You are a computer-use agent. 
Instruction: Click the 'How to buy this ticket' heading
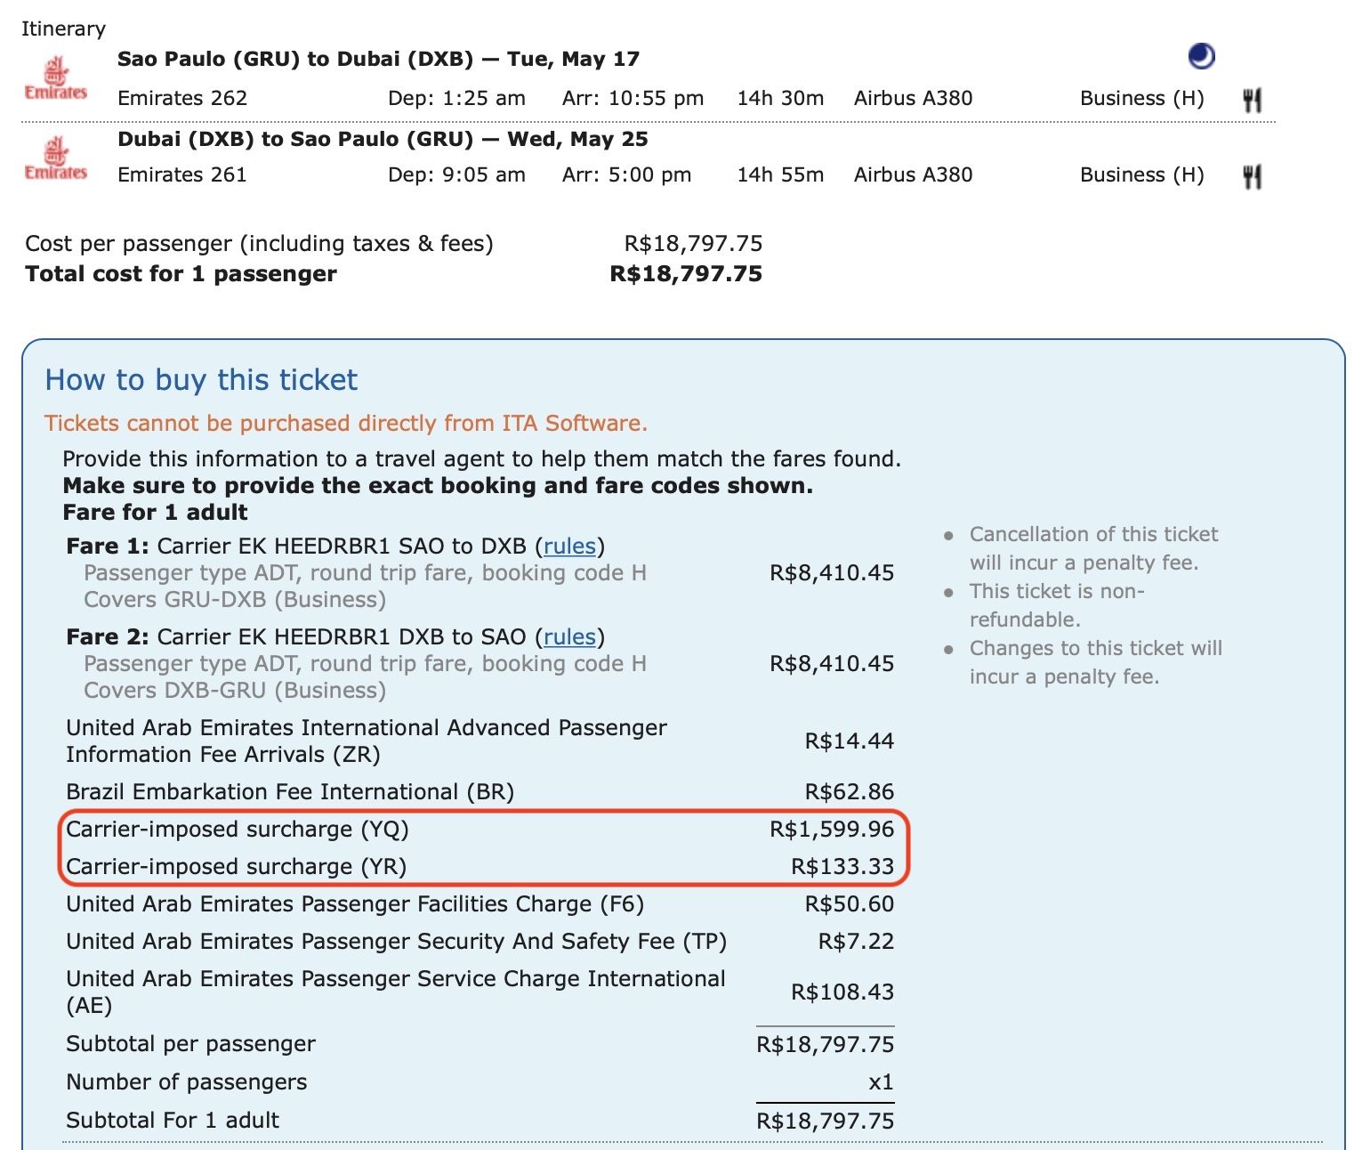coord(201,380)
